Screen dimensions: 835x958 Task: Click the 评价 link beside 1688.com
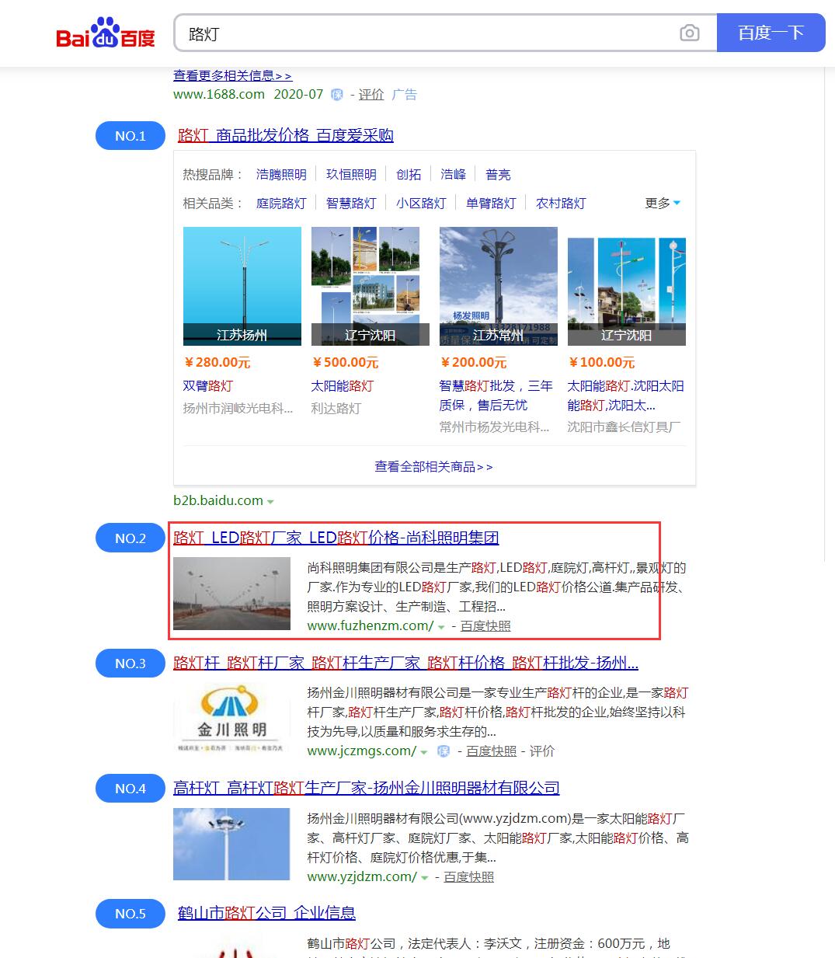point(371,94)
